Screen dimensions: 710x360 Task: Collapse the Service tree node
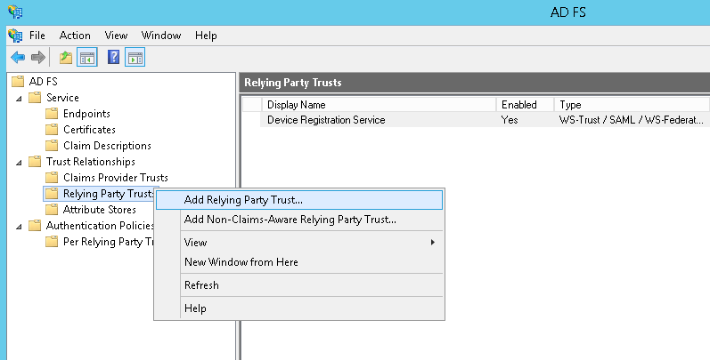(x=19, y=98)
